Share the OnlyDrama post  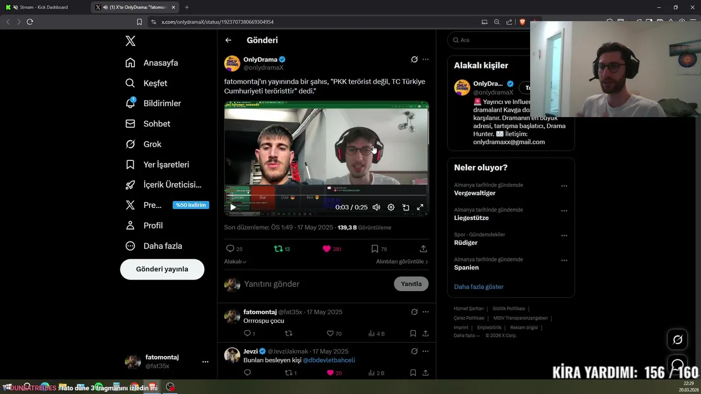[423, 249]
